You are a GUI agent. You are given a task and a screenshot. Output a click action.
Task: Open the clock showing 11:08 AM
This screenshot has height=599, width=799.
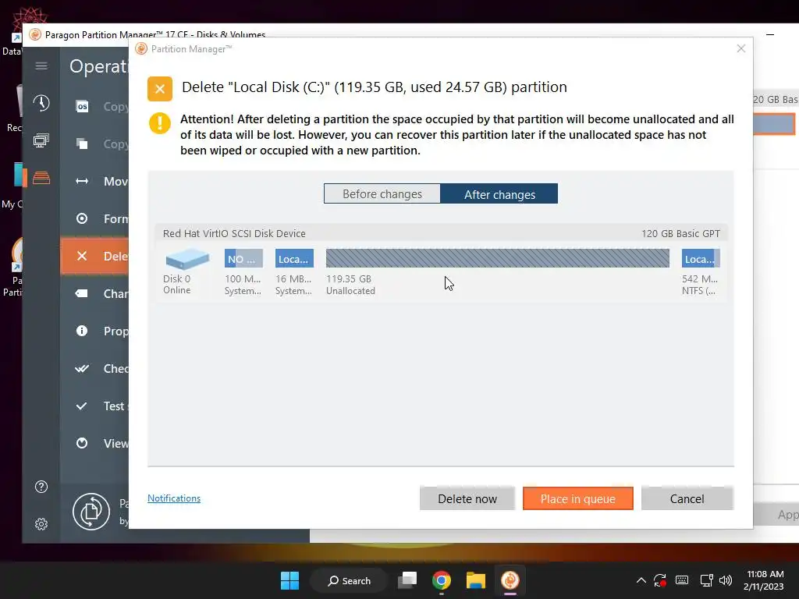pos(765,580)
